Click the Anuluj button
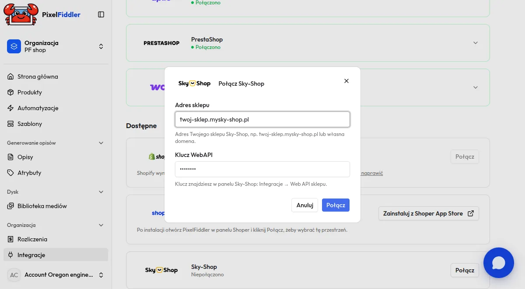Image resolution: width=525 pixels, height=289 pixels. click(304, 205)
